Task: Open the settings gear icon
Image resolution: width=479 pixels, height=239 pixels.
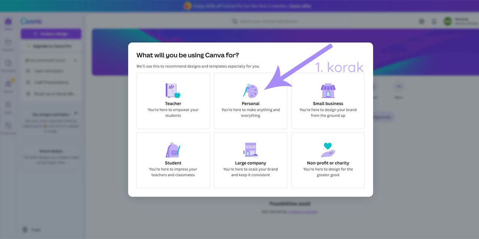Action: tap(422, 22)
